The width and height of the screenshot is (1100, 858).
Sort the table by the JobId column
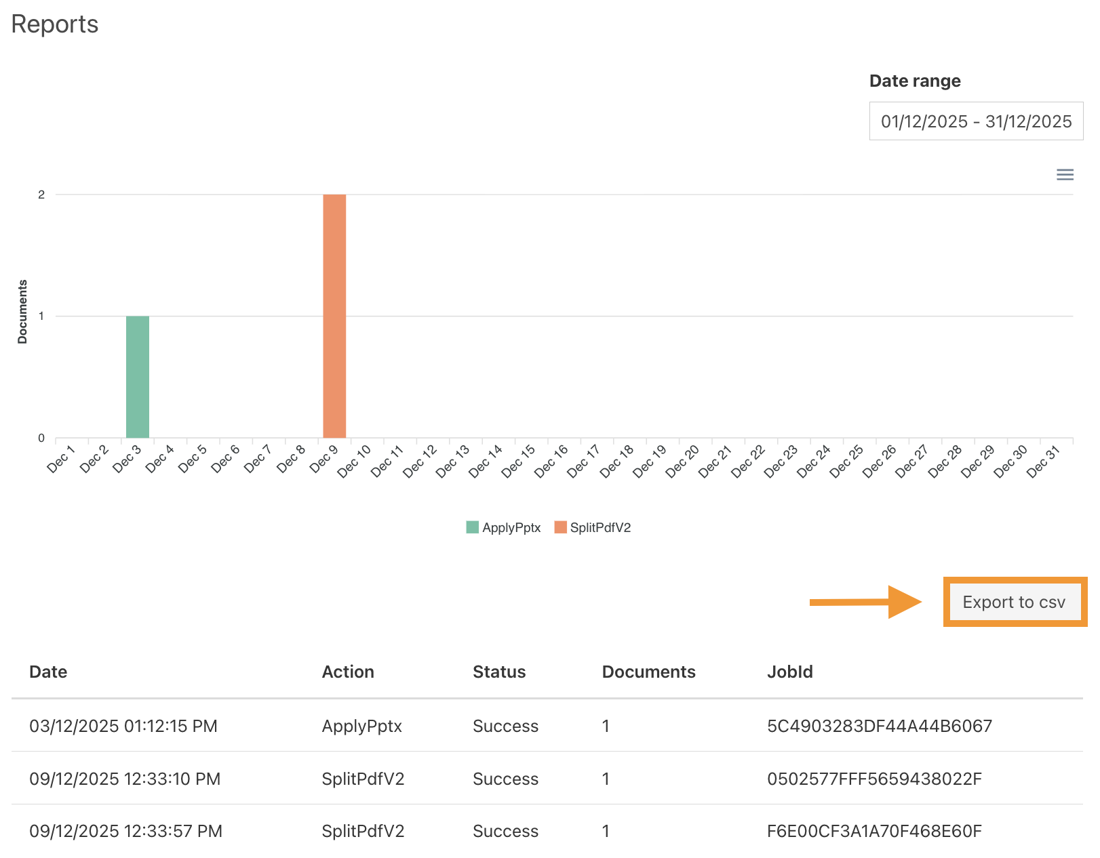tap(789, 672)
